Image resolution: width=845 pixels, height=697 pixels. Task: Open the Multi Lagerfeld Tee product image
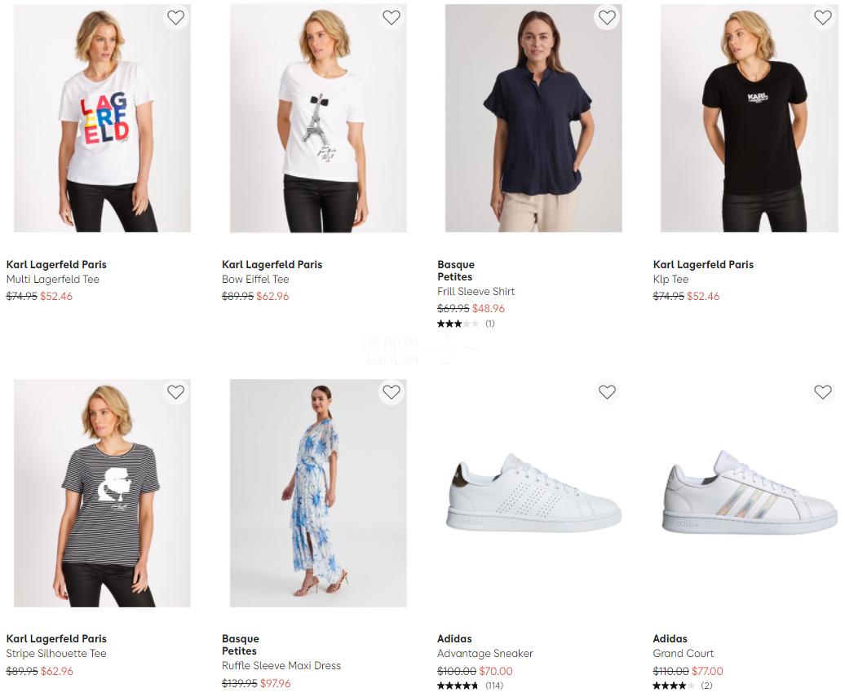click(x=102, y=122)
